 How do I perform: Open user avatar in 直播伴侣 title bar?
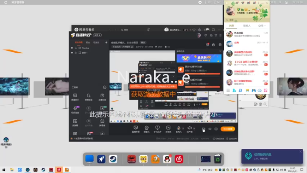click(x=198, y=35)
